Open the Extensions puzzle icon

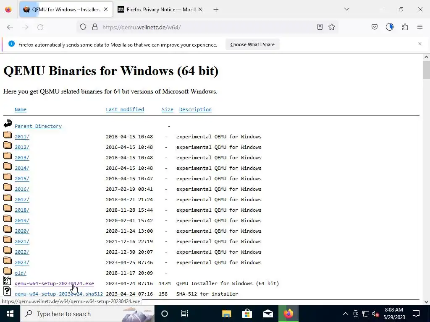tap(405, 27)
